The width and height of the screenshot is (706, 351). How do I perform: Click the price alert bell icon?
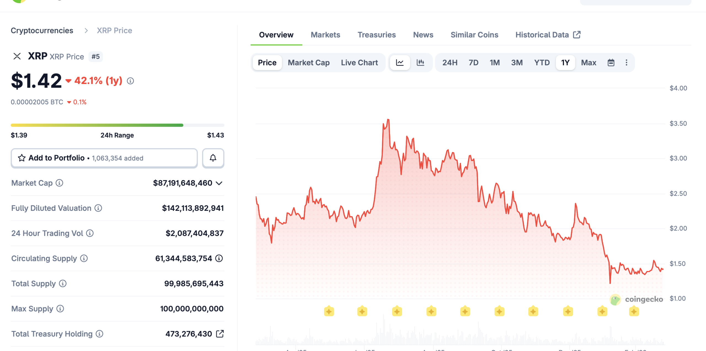point(213,158)
